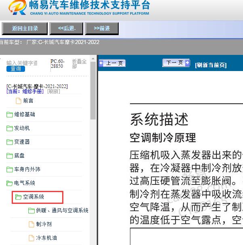Select the 供暖、通风与空调系统 label

62,211
